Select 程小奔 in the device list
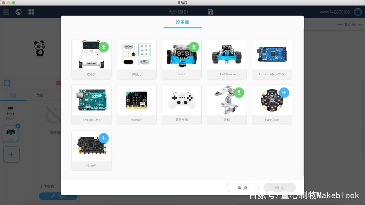 click(10, 113)
